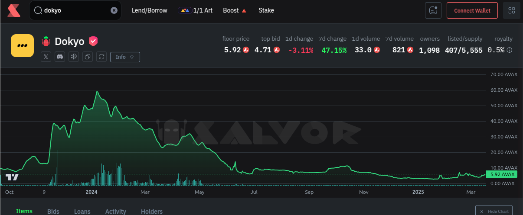Show the Holders tab
523x215 pixels.
click(x=152, y=211)
